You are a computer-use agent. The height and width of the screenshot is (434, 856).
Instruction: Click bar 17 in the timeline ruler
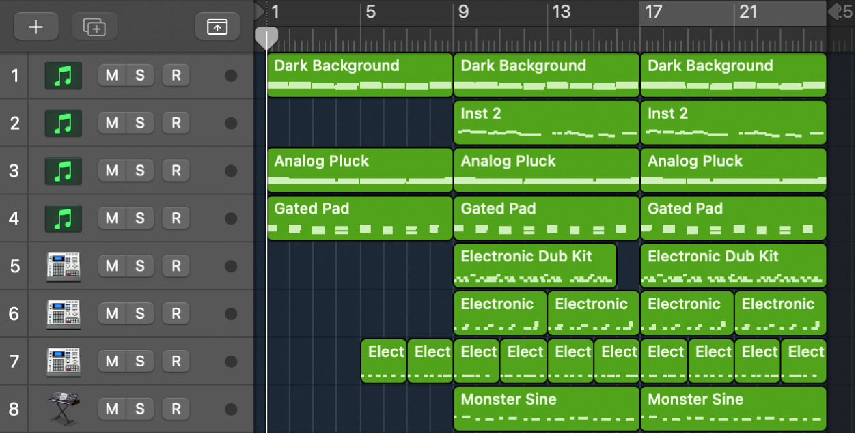[x=650, y=12]
